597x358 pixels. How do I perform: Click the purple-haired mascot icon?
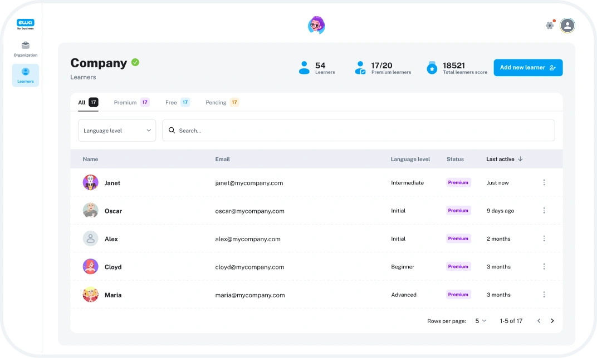pyautogui.click(x=316, y=25)
